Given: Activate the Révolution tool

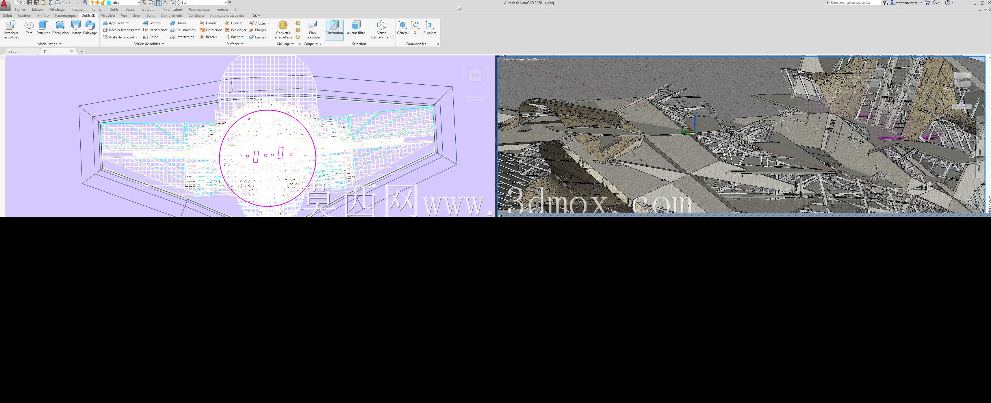Looking at the screenshot, I should pos(60,28).
